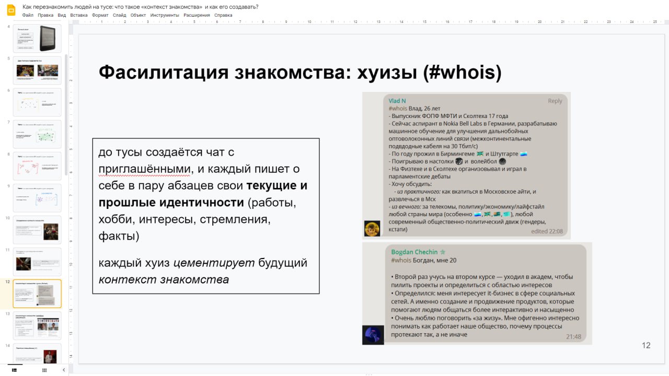Select slide 4 thumbnail with e-reader
The width and height of the screenshot is (669, 376).
37,38
